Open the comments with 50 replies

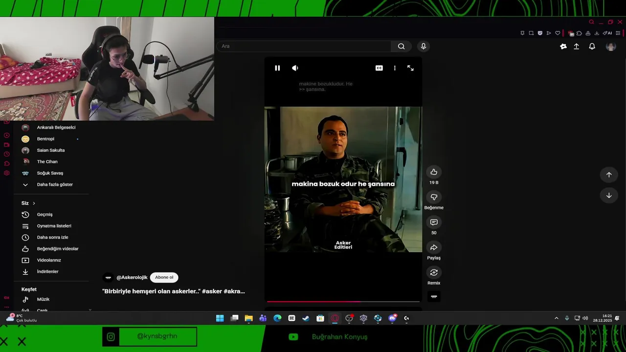click(x=434, y=222)
